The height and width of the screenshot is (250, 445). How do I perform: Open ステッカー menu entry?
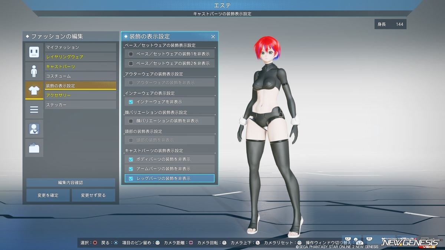(x=80, y=105)
